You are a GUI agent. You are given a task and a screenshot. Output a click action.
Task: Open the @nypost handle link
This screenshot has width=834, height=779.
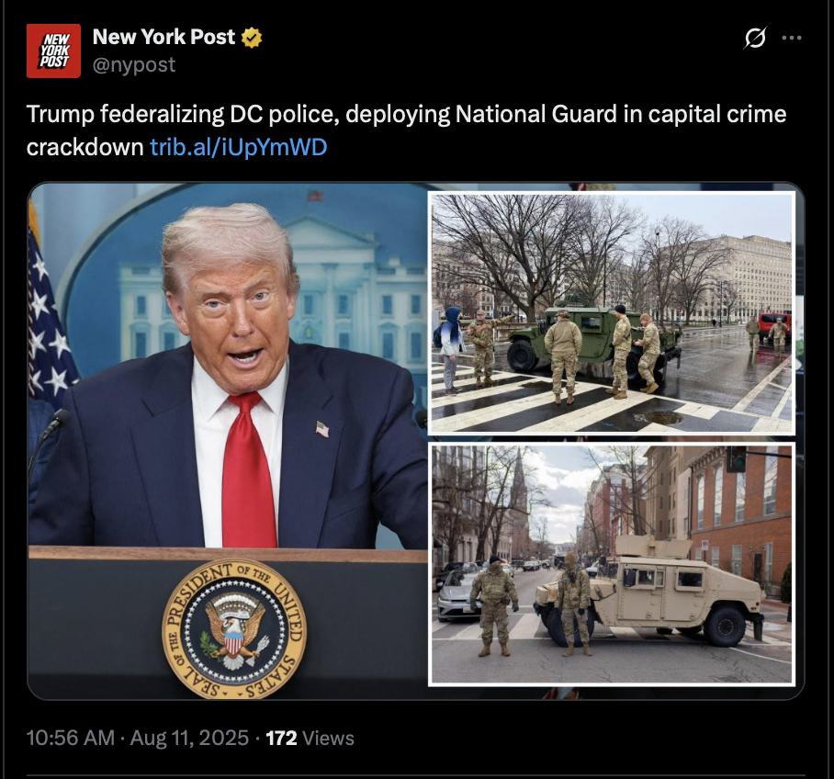tap(133, 65)
